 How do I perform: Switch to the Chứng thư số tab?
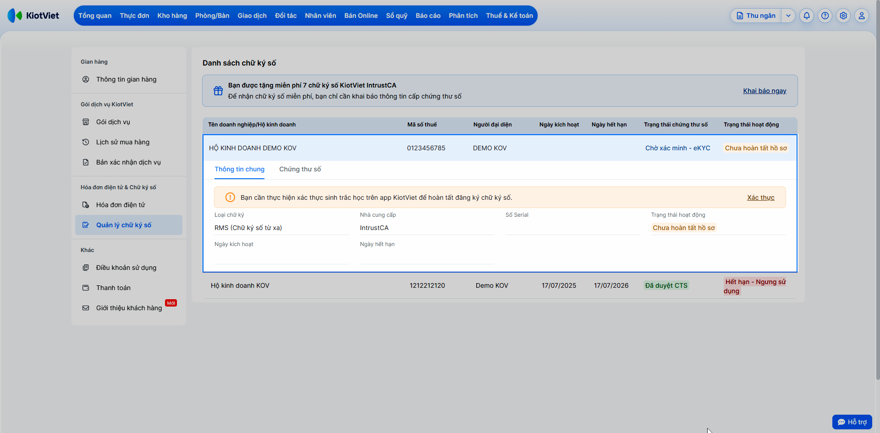click(x=300, y=170)
